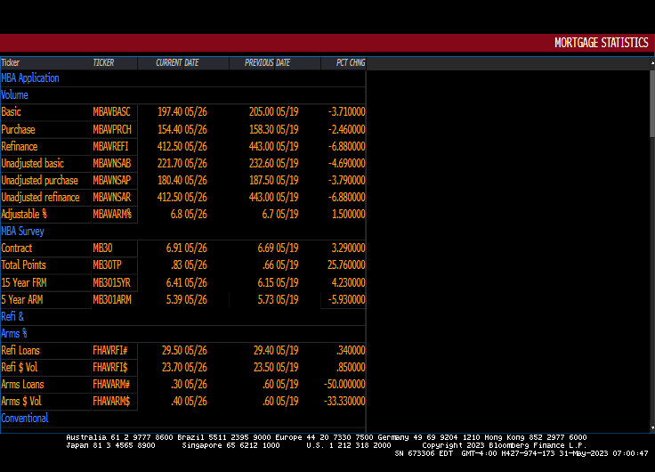655x472 pixels.
Task: Open the MB3015YR ticker
Action: pos(112,282)
